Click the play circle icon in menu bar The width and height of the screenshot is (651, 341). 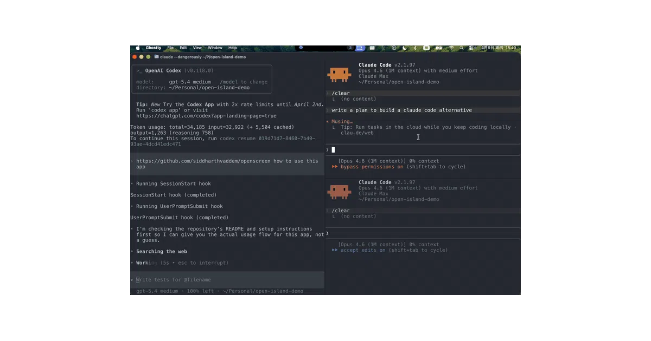pyautogui.click(x=394, y=48)
